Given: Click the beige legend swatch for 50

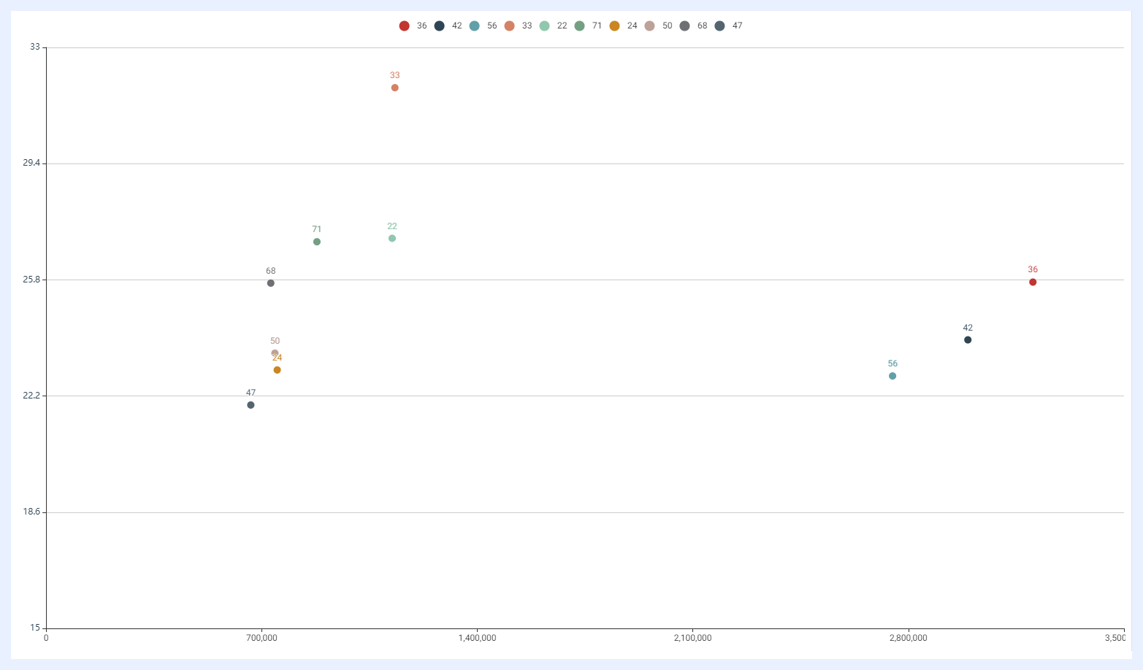Looking at the screenshot, I should (x=650, y=26).
